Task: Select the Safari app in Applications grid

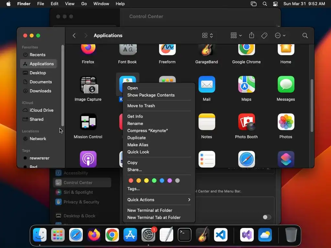Action: pyautogui.click(x=246, y=159)
